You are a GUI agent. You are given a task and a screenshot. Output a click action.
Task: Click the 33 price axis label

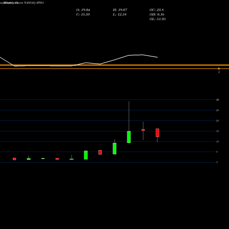point(218,100)
